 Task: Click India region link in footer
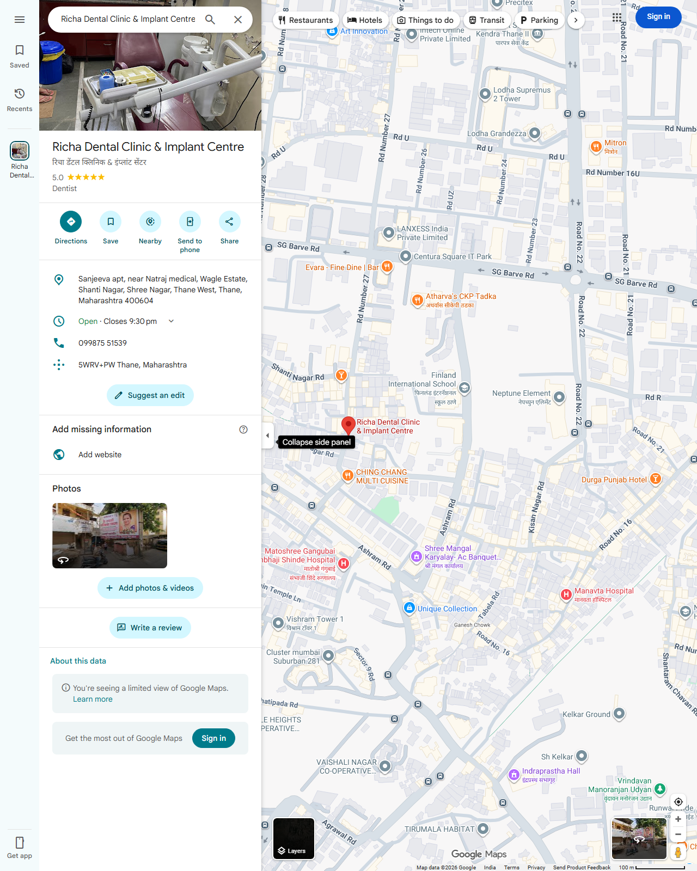pos(490,867)
